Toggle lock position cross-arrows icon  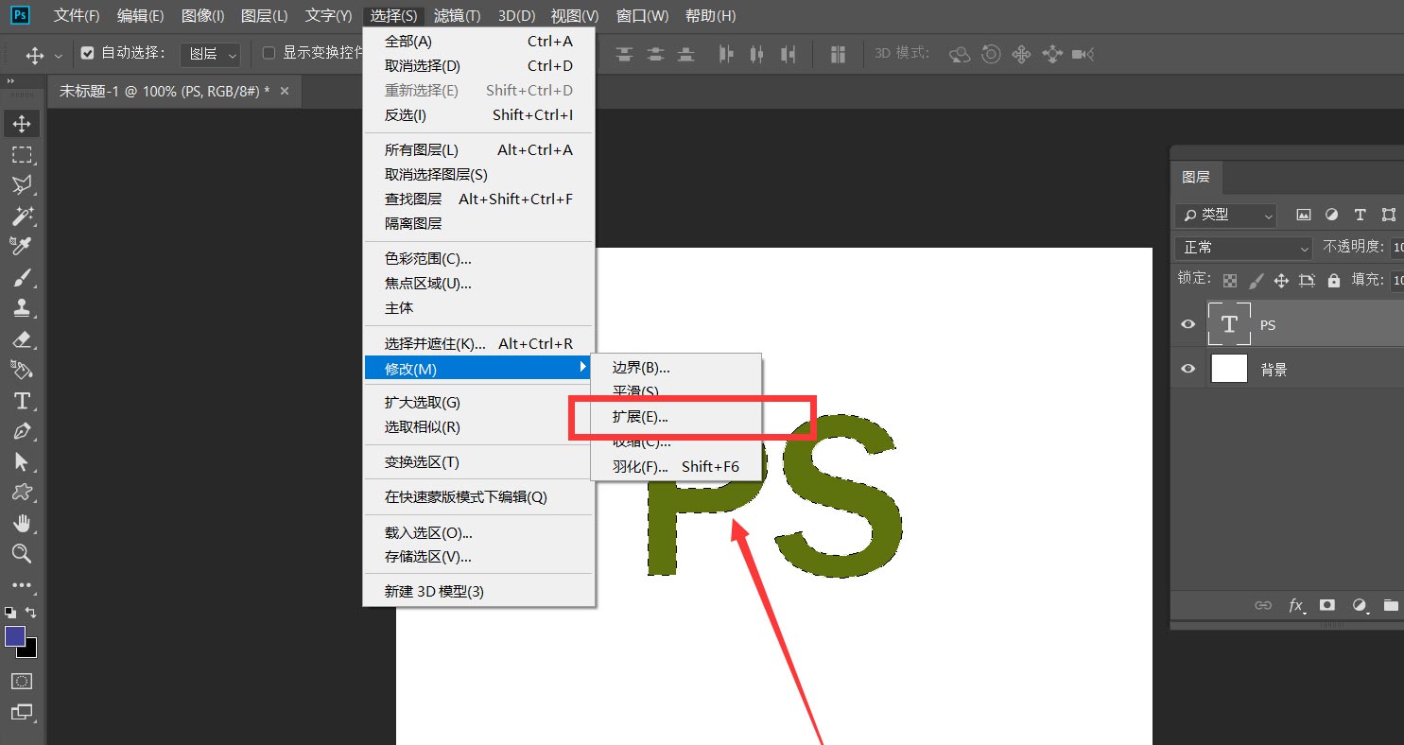click(x=1281, y=281)
